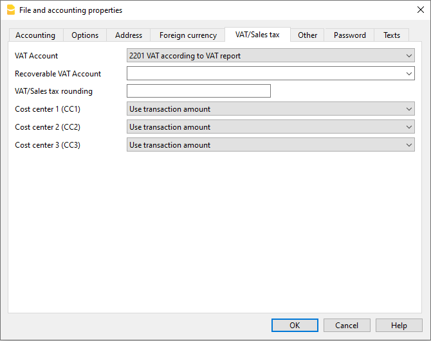
Task: Open the Other tab
Action: coord(307,35)
